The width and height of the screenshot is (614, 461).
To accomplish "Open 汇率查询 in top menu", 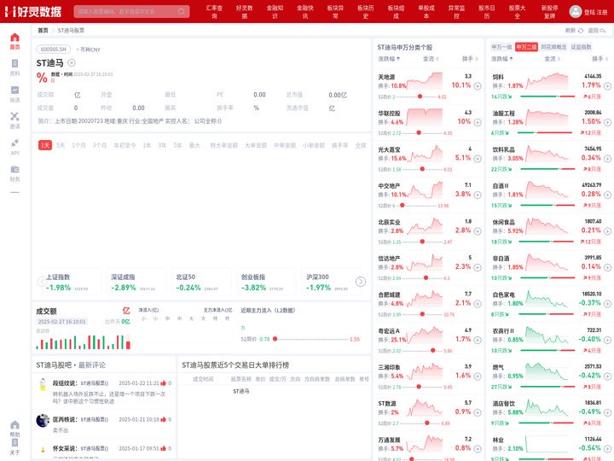I will tap(214, 12).
